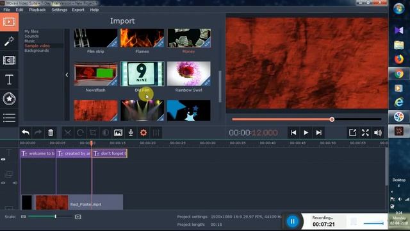Delete selected clip with trash icon

click(x=51, y=133)
